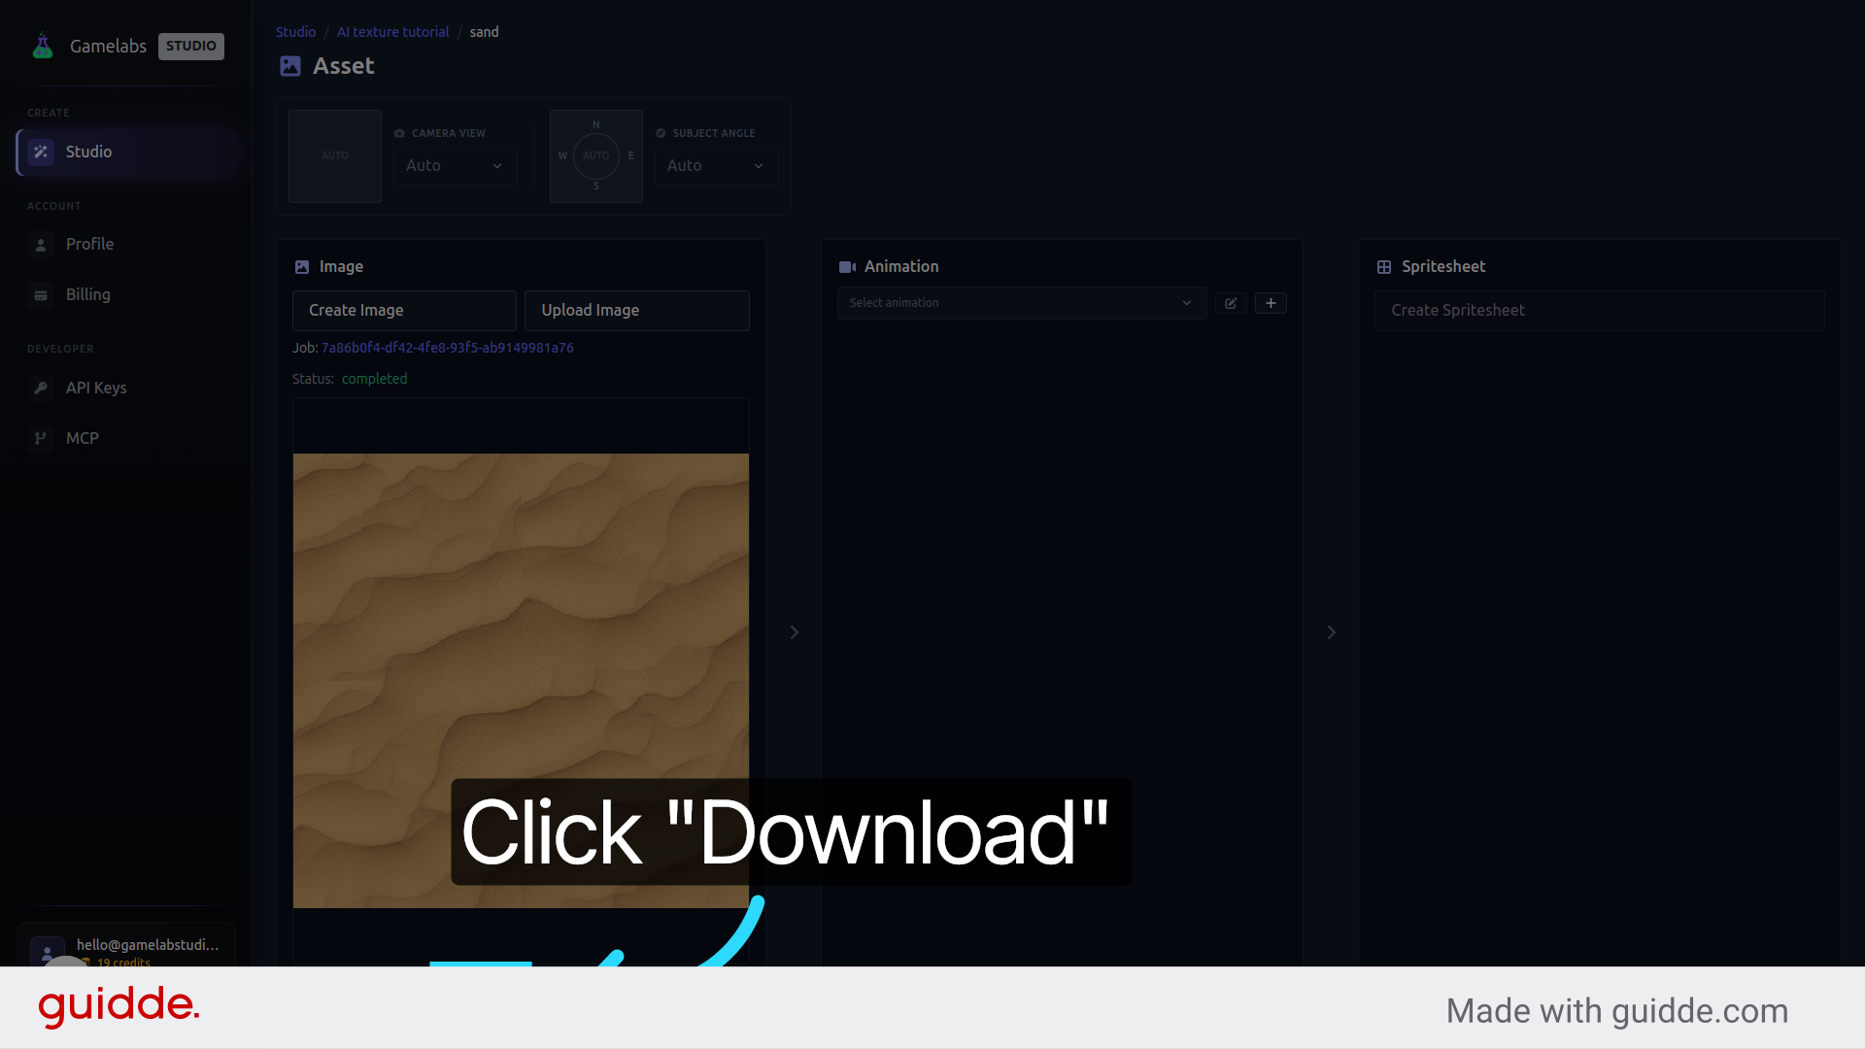
Task: Click the Camera View camera icon
Action: 399,133
